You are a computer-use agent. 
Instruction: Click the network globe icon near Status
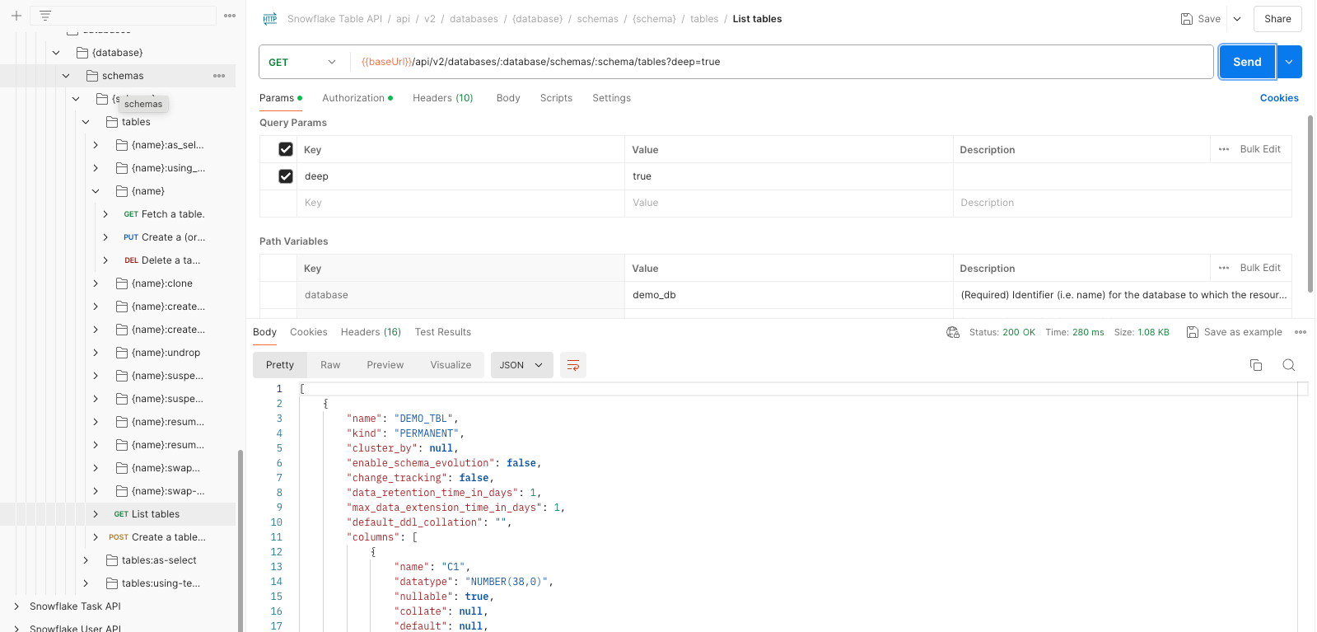[x=953, y=332]
